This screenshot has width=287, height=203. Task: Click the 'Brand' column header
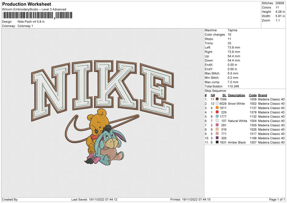point(263,95)
